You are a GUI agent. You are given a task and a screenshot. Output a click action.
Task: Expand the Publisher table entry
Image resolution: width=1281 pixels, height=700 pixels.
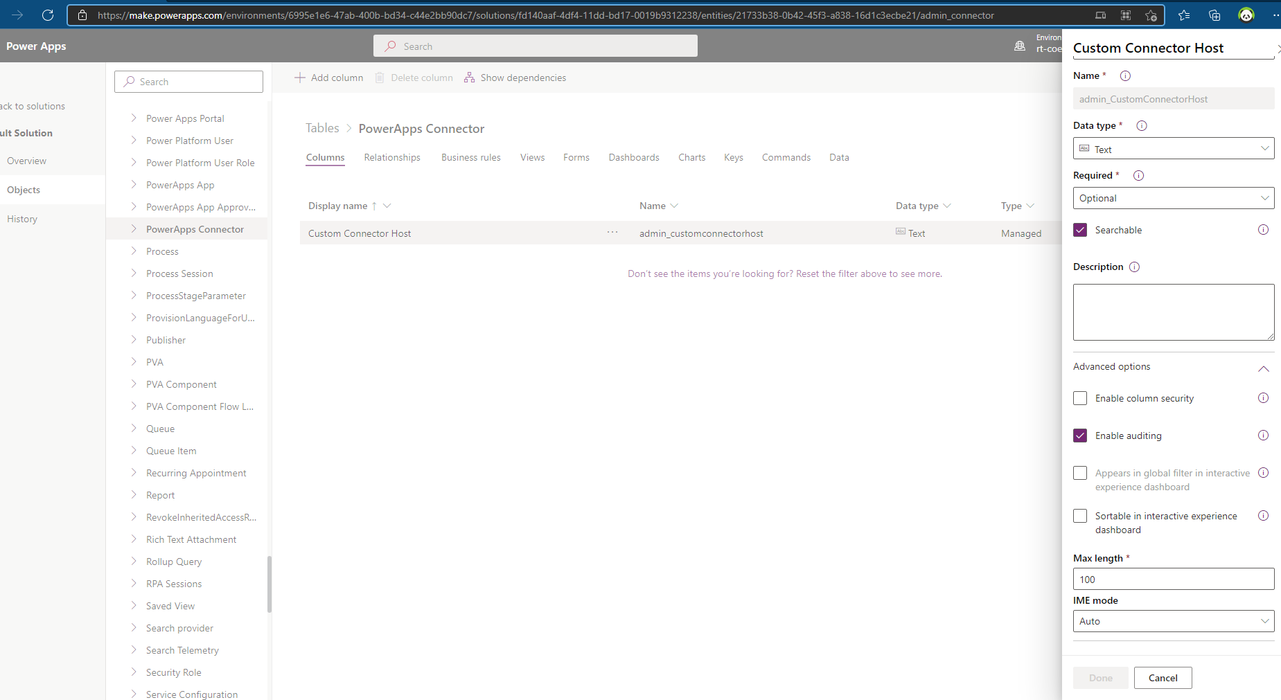point(133,339)
